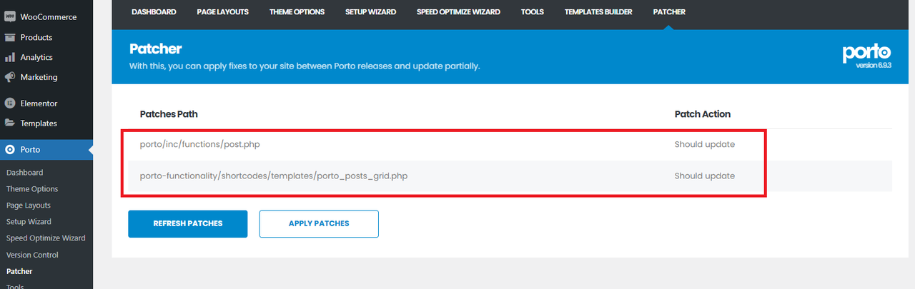This screenshot has width=915, height=289.
Task: Switch to the THEME OPTIONS top tab
Action: [x=297, y=12]
